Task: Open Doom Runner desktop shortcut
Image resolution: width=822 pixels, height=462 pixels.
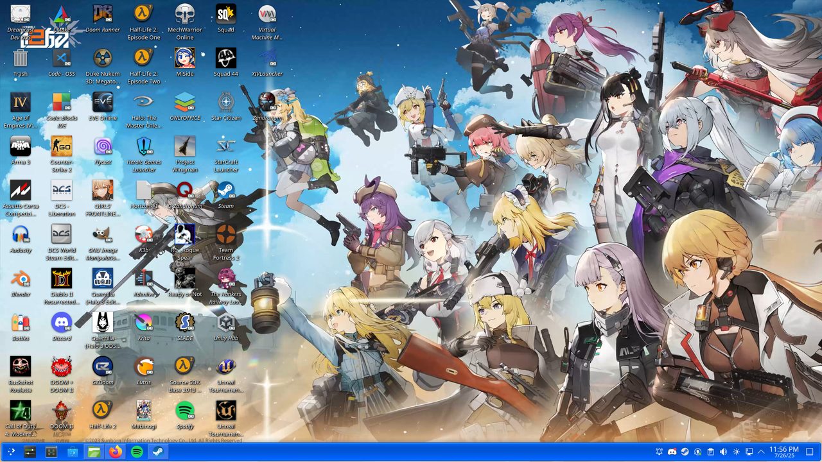Action: pyautogui.click(x=103, y=14)
